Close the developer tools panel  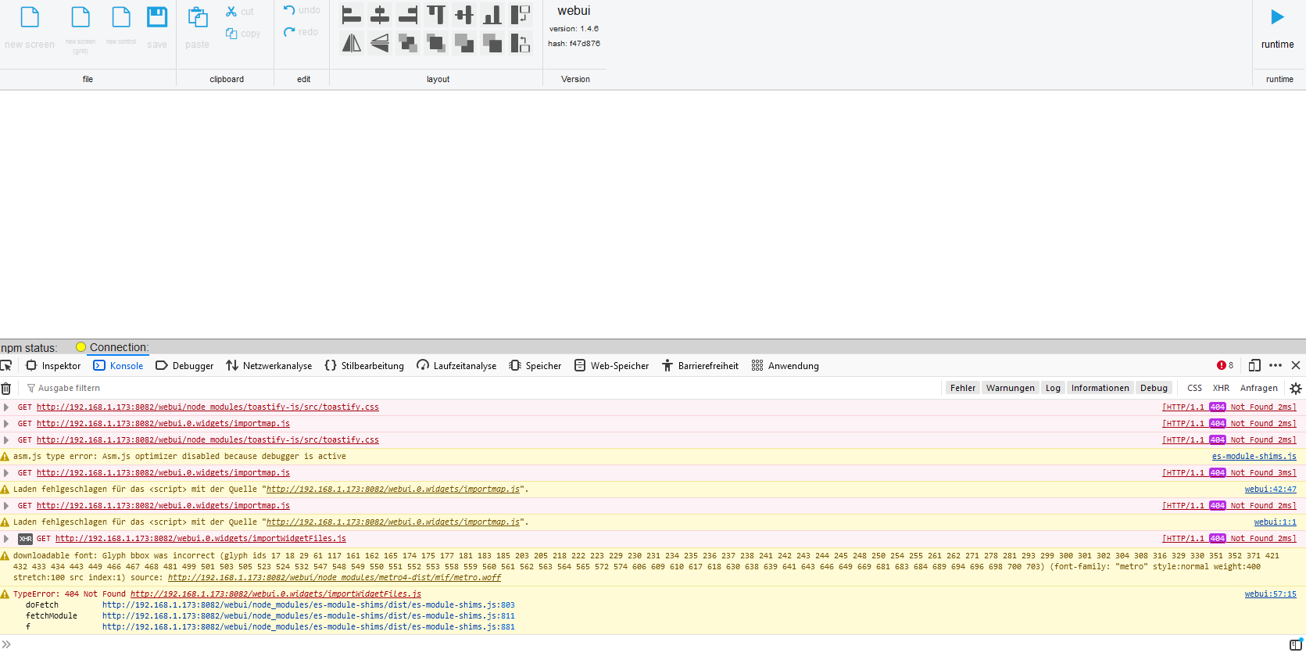[1296, 365]
